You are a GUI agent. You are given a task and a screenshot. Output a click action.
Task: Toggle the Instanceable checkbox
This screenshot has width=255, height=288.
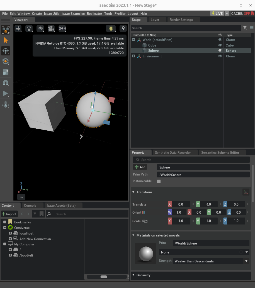[x=159, y=181]
